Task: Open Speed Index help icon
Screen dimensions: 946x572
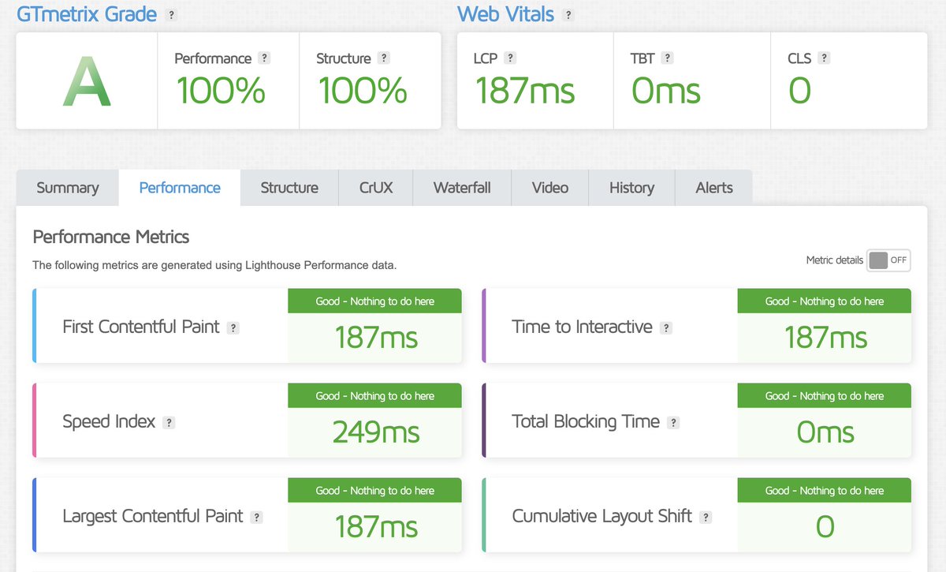Action: 168,423
